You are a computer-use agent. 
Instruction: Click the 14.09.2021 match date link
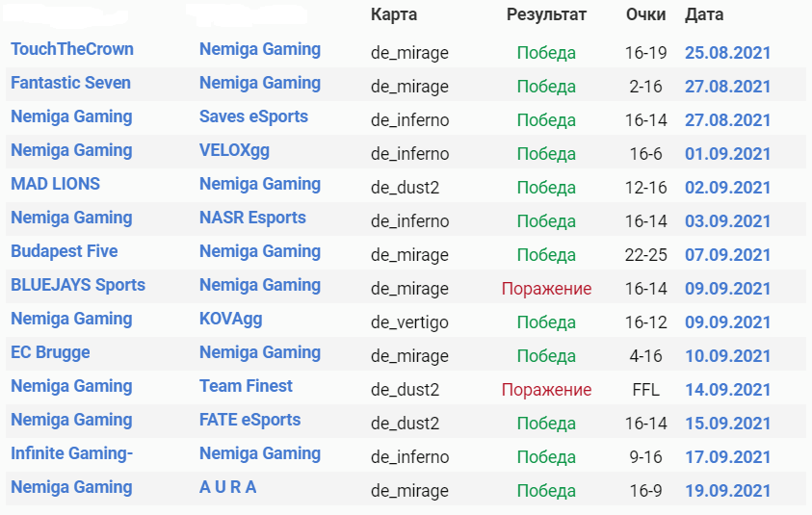[x=727, y=390]
